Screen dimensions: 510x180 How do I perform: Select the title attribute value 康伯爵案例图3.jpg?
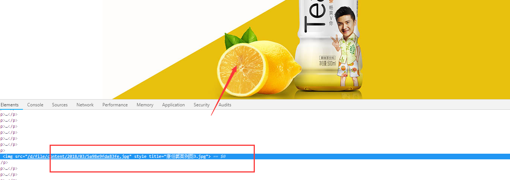[186, 156]
